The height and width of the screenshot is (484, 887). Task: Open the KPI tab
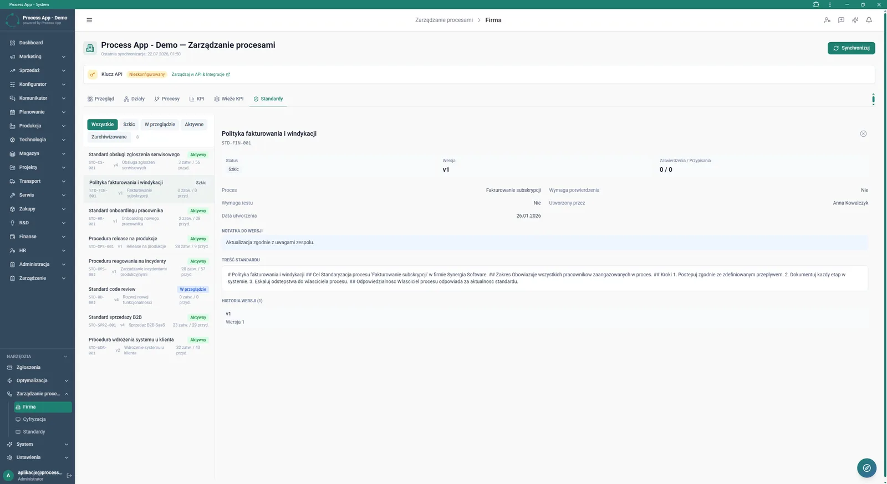tap(197, 99)
